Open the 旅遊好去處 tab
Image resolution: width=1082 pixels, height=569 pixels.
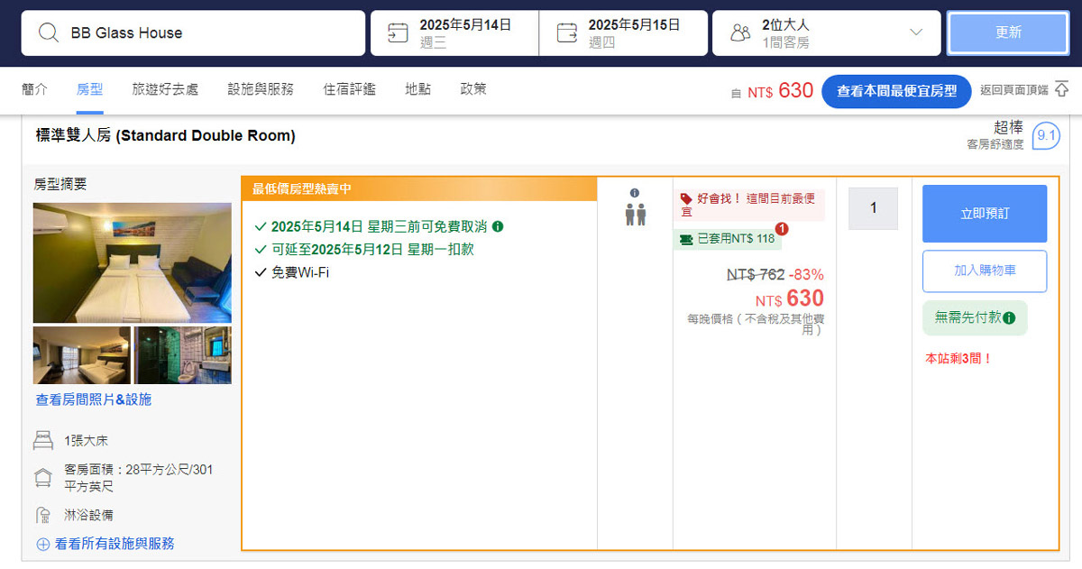tap(165, 89)
